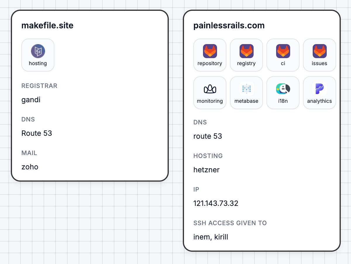The width and height of the screenshot is (351, 264).
Task: Click the hosting icon in makefile.site card
Action: pos(38,55)
